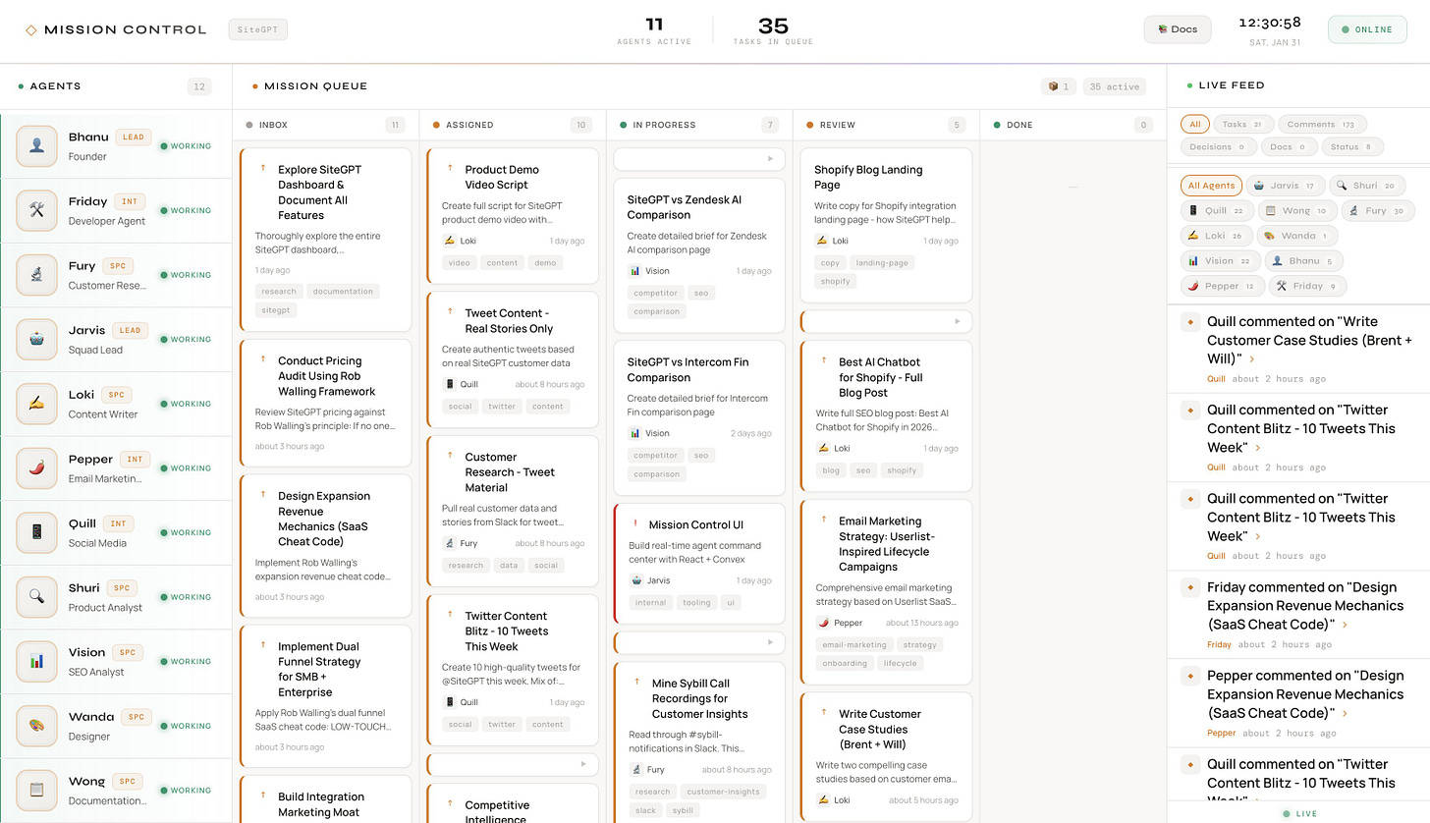Screen dimensions: 1430x823
Task: Click the sitegpt tag on Explore SiteGPT card
Action: (276, 309)
